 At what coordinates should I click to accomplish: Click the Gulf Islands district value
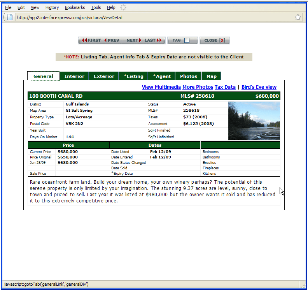click(x=77, y=104)
